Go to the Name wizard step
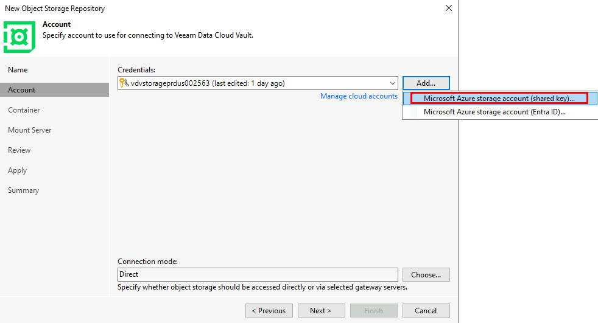Viewport: 598px width, 323px height. click(x=18, y=70)
